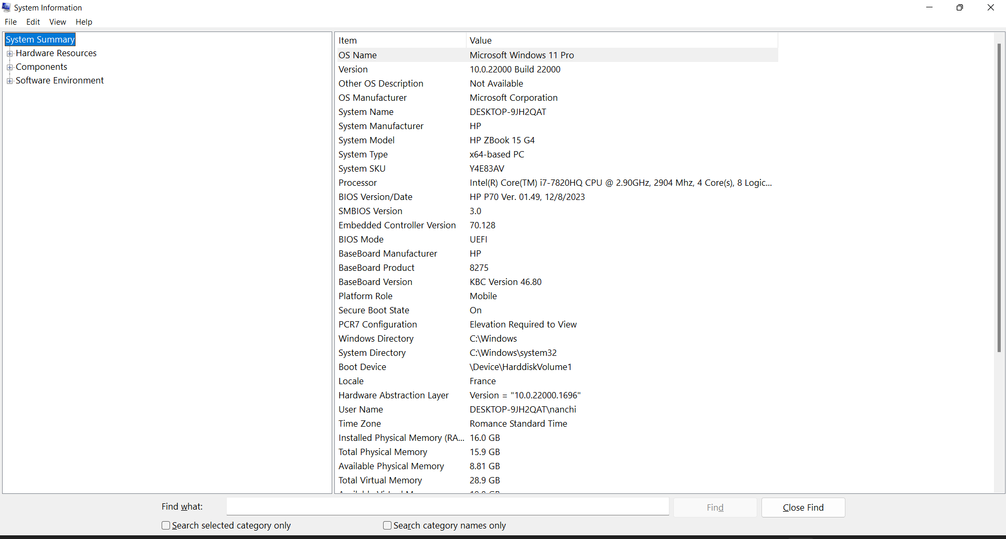Open the File menu
Image resolution: width=1006 pixels, height=539 pixels.
[x=10, y=22]
